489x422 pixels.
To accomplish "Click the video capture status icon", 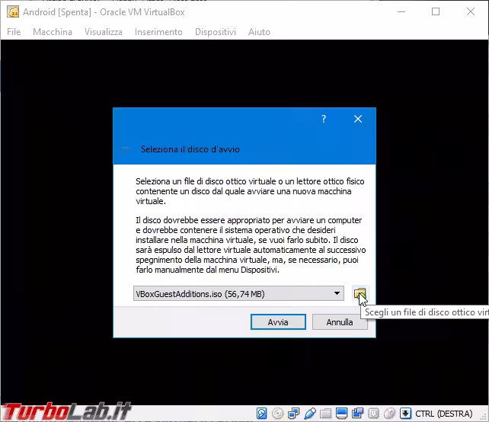I will tap(357, 414).
